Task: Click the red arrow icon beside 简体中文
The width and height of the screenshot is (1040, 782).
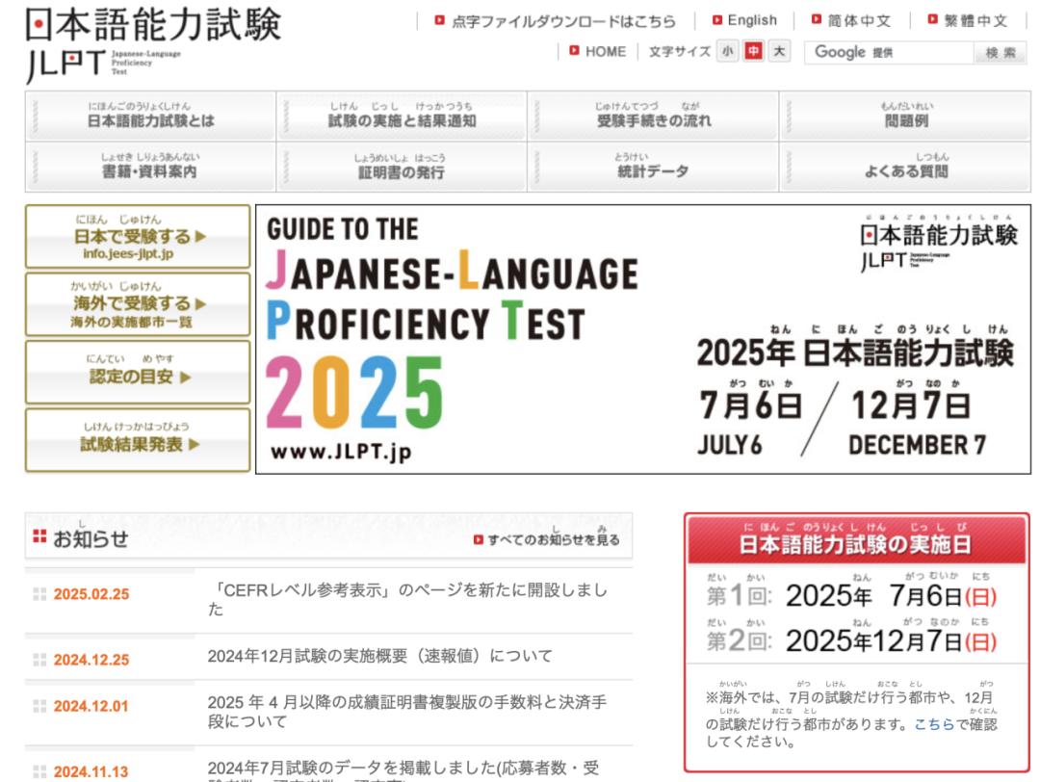Action: tap(817, 19)
